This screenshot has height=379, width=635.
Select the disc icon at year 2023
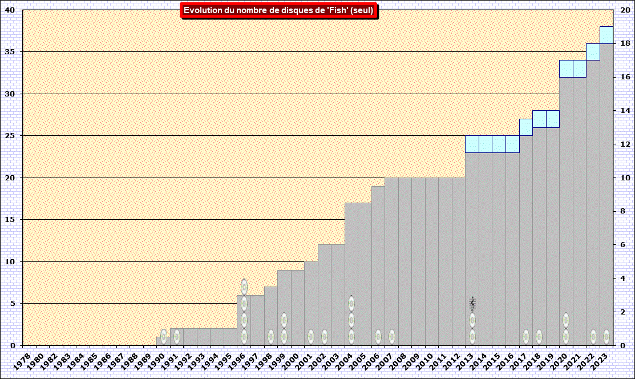(x=606, y=336)
